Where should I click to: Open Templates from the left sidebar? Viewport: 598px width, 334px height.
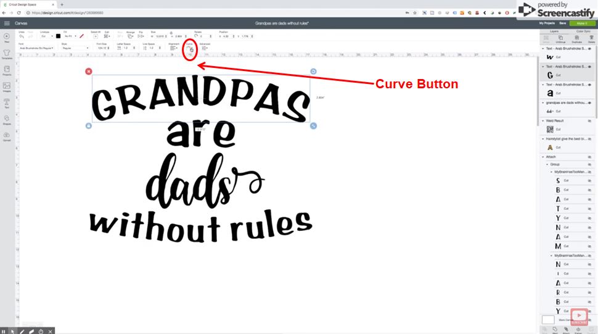point(7,54)
